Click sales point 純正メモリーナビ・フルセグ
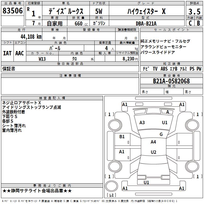The height and width of the screenshot is (204, 204). (x=165, y=41)
